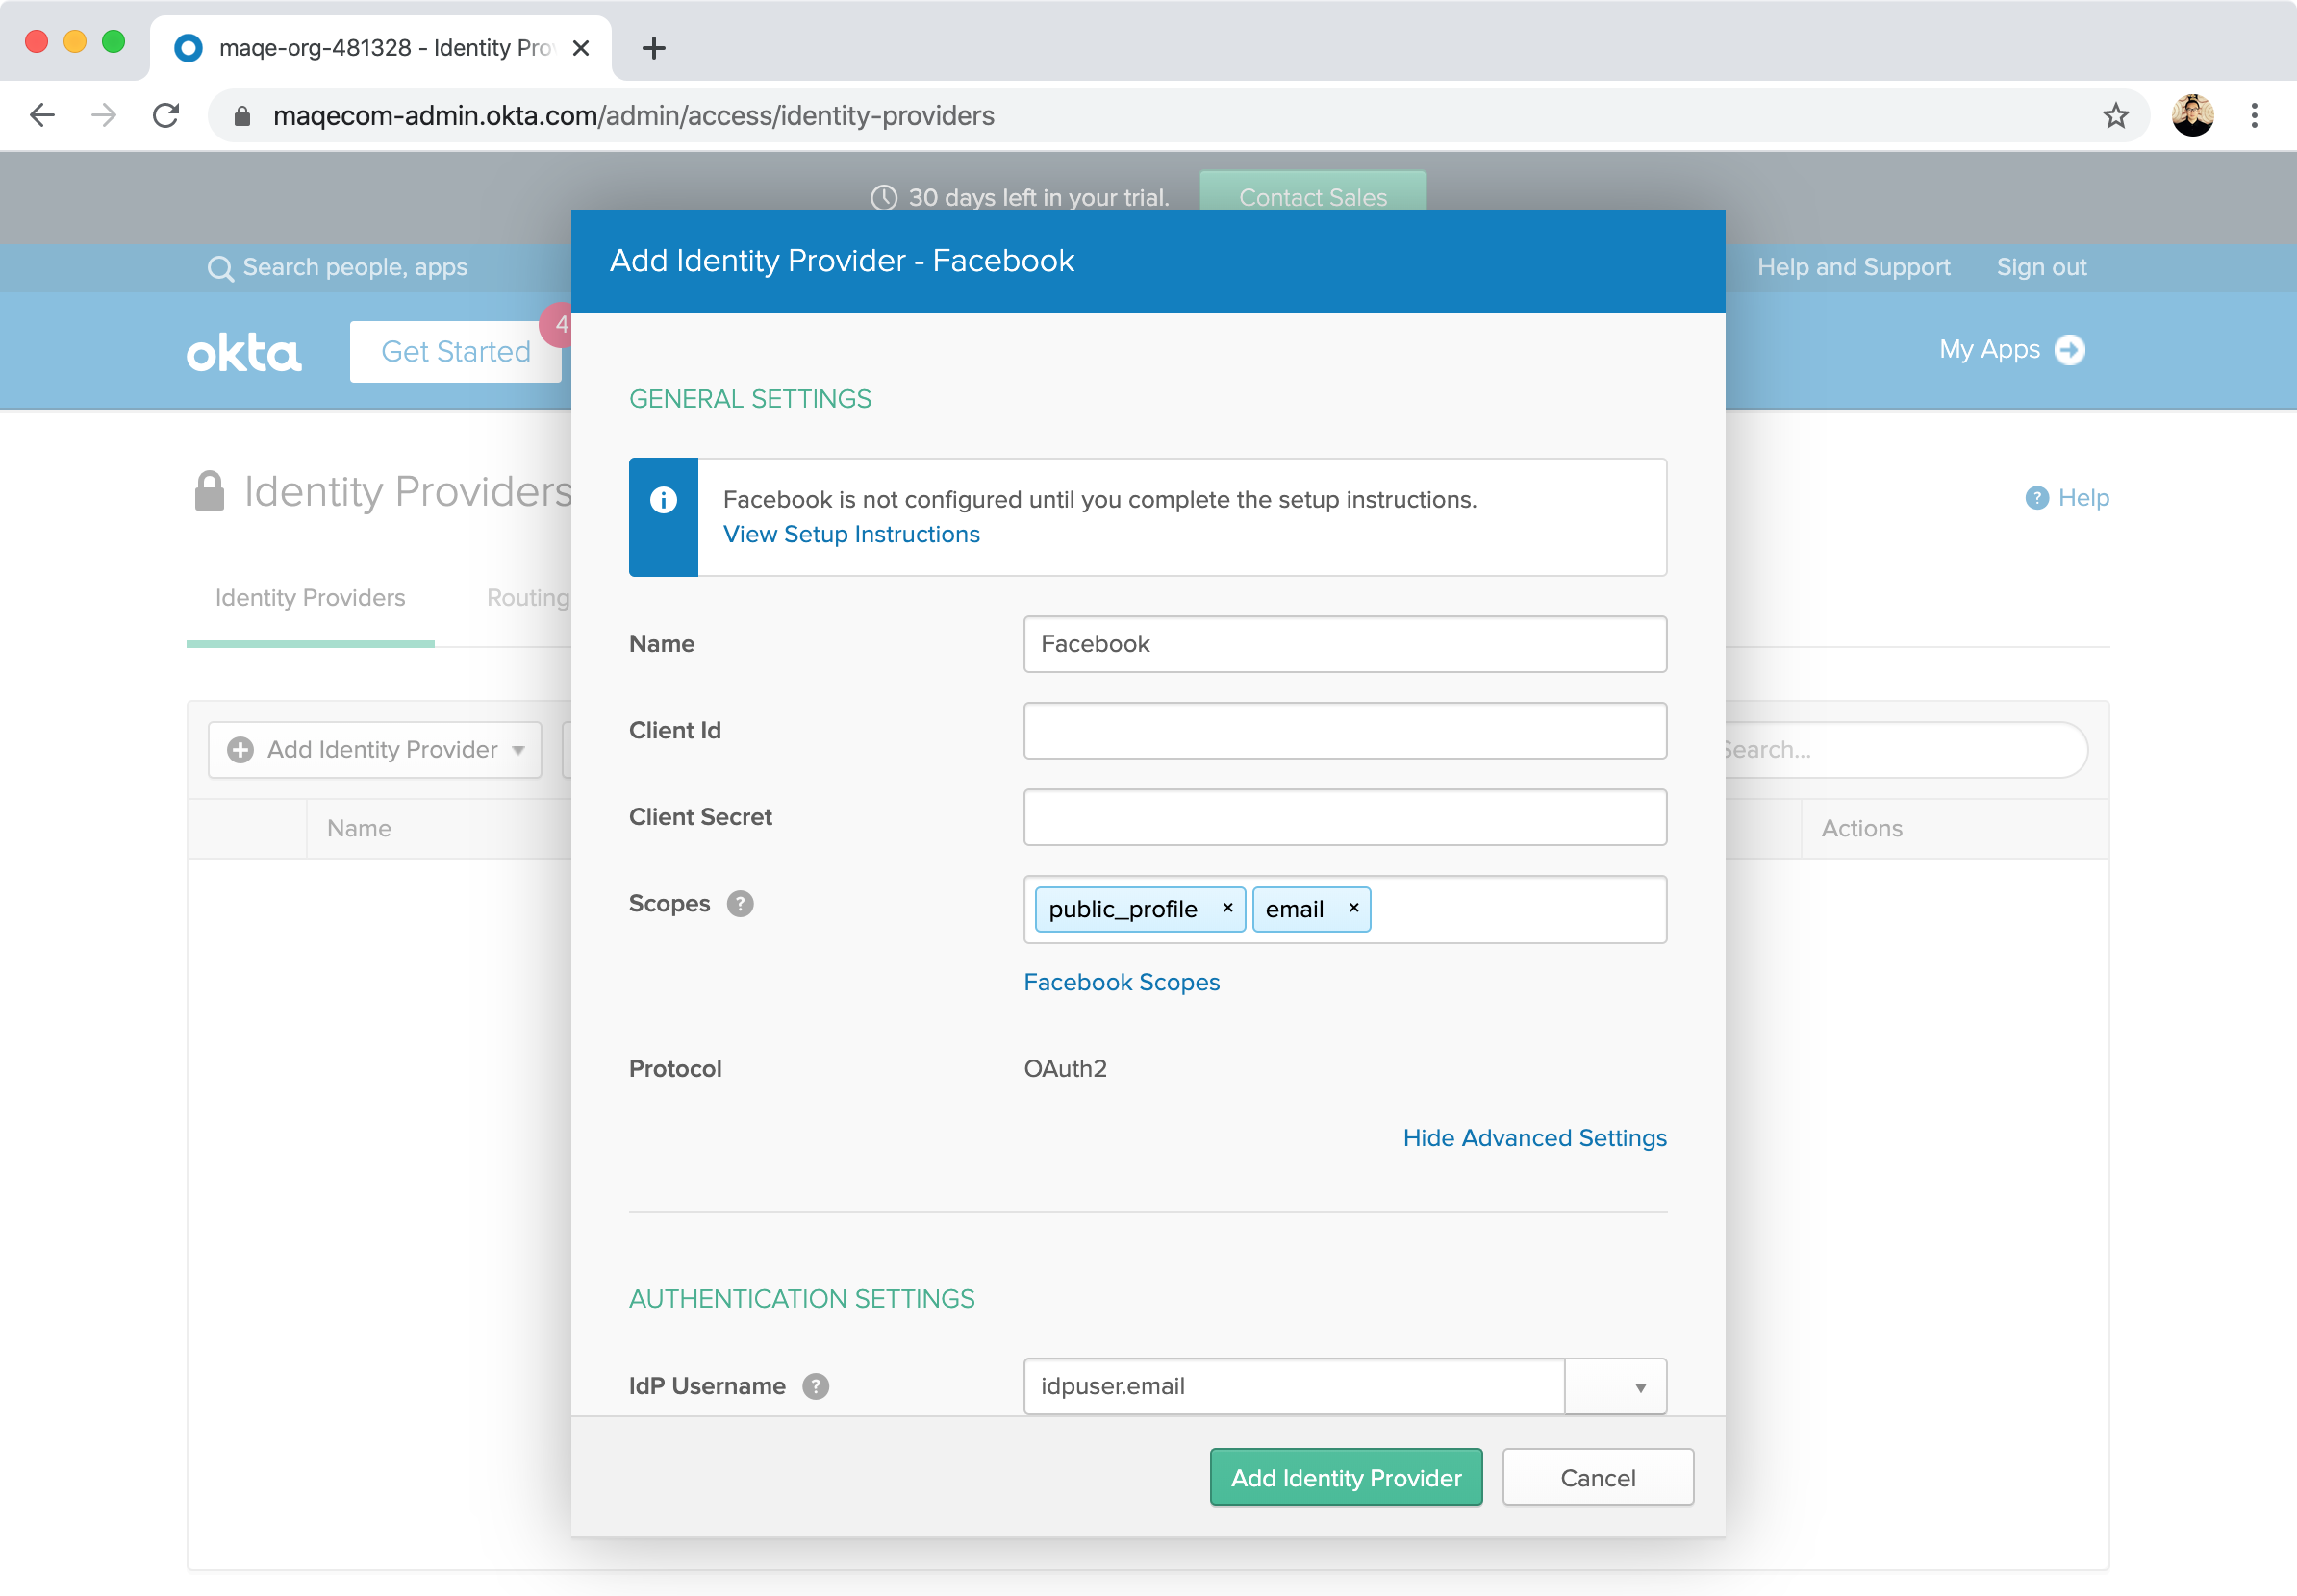Open the Chrome three-dot menu
This screenshot has width=2297, height=1596.
pos(2254,116)
